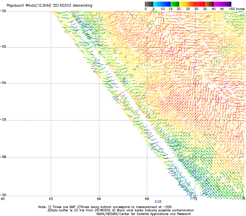Click the 60 longitude axis label
246x216 pixels.
3,199
